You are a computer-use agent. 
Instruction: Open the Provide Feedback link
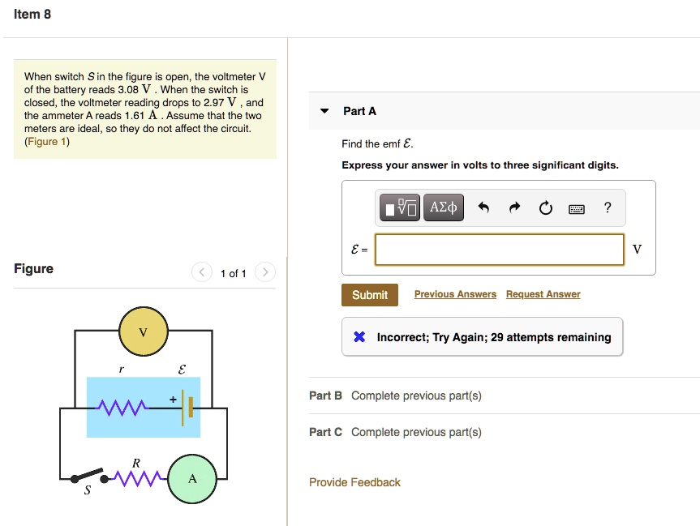coord(354,482)
